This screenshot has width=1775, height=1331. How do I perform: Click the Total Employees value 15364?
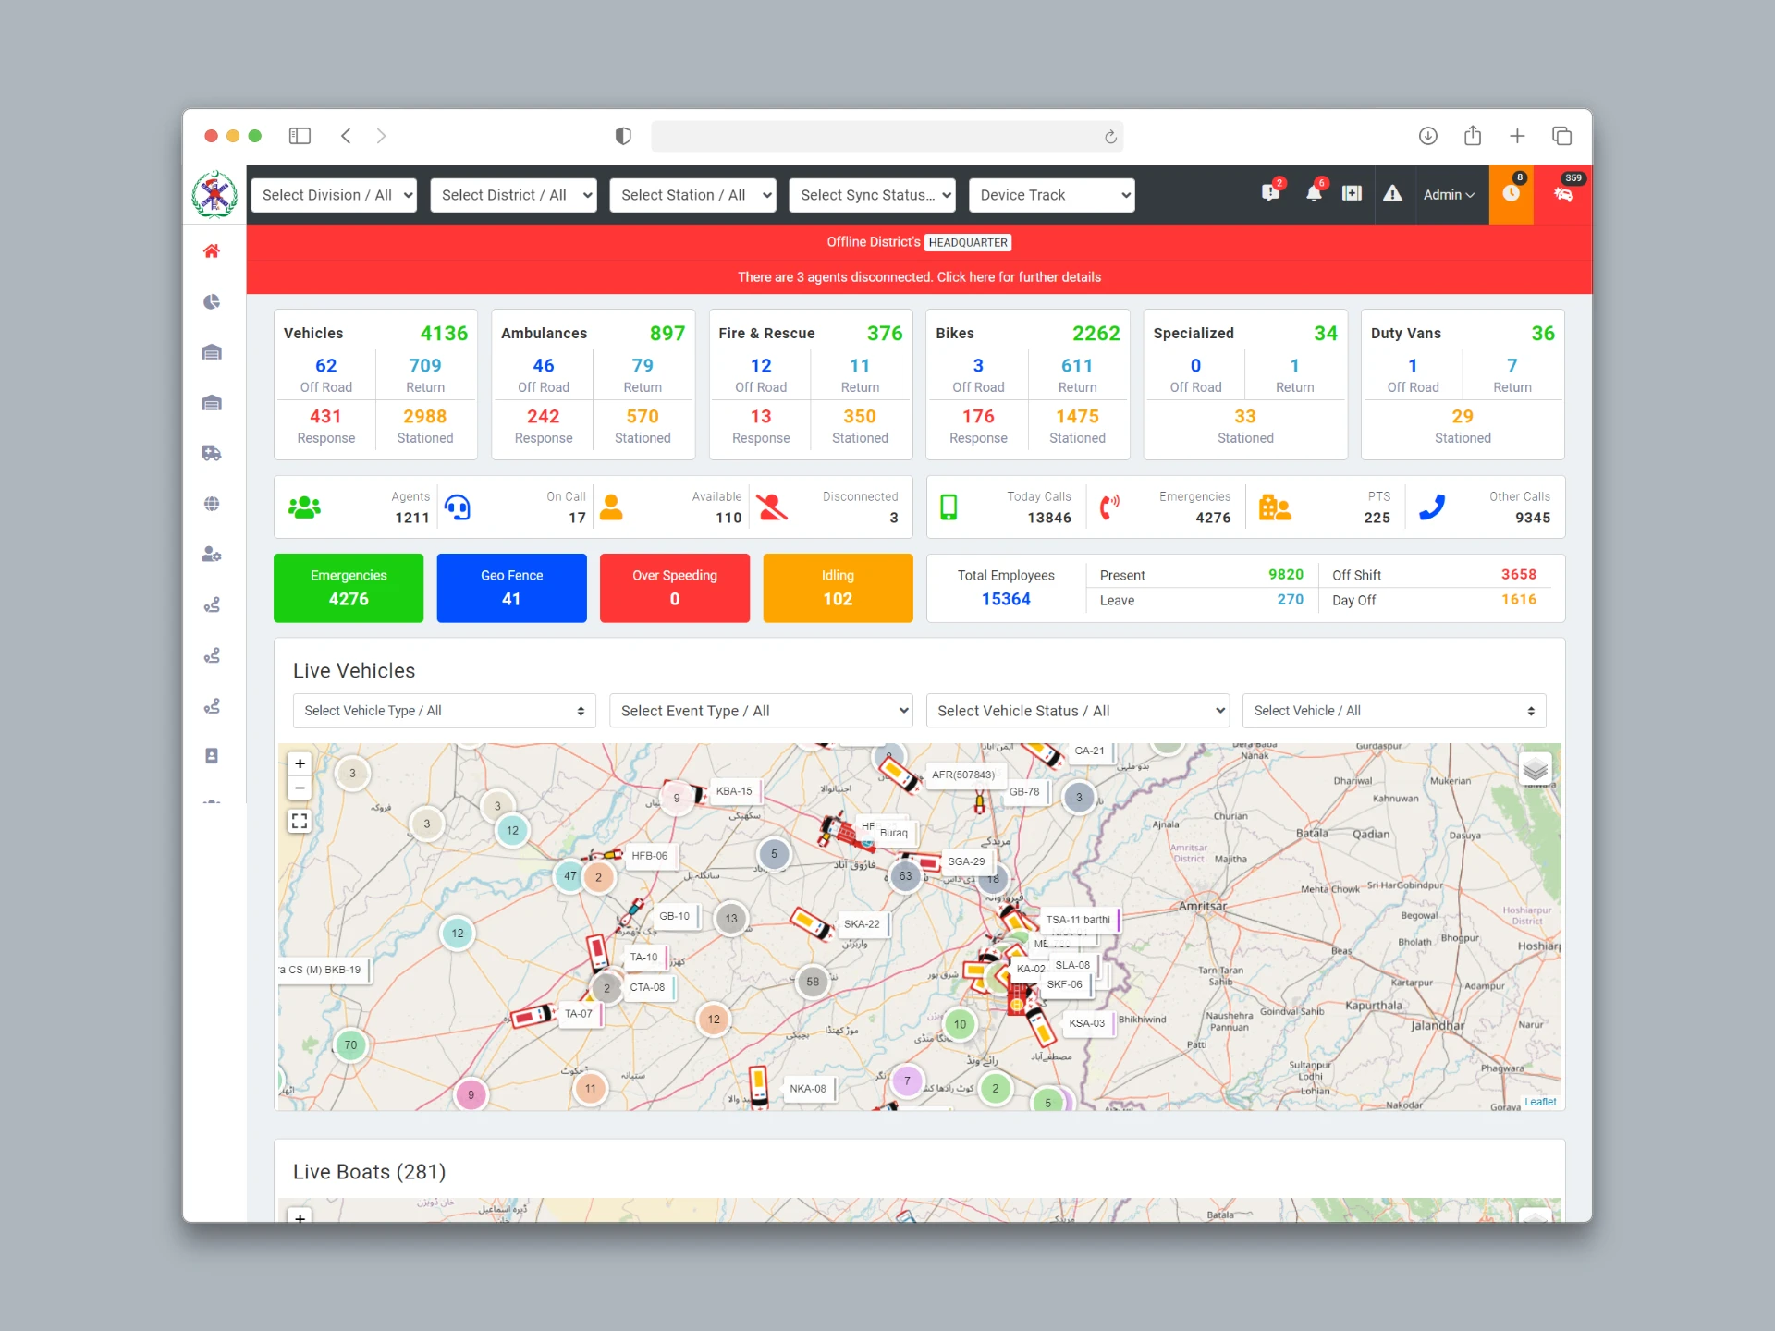pyautogui.click(x=1006, y=599)
